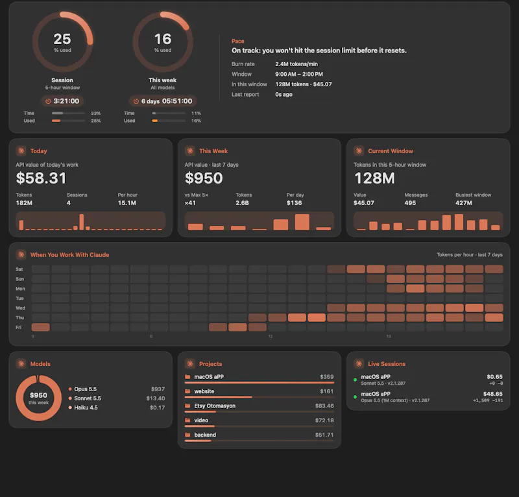Click the Busiest window value 427M

(464, 203)
